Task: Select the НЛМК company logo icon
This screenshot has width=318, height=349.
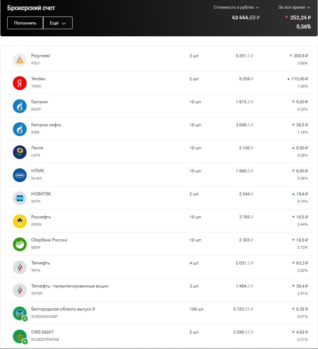Action: tap(19, 174)
